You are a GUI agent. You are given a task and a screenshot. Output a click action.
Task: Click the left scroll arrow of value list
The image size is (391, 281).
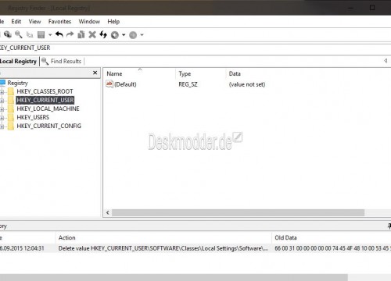(108, 212)
